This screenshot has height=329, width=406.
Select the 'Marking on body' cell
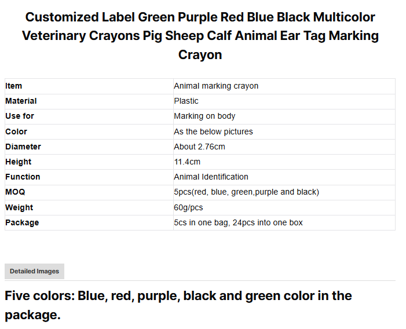[204, 116]
